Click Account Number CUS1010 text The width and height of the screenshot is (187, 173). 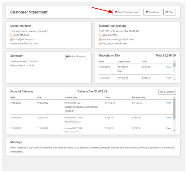(x=24, y=44)
